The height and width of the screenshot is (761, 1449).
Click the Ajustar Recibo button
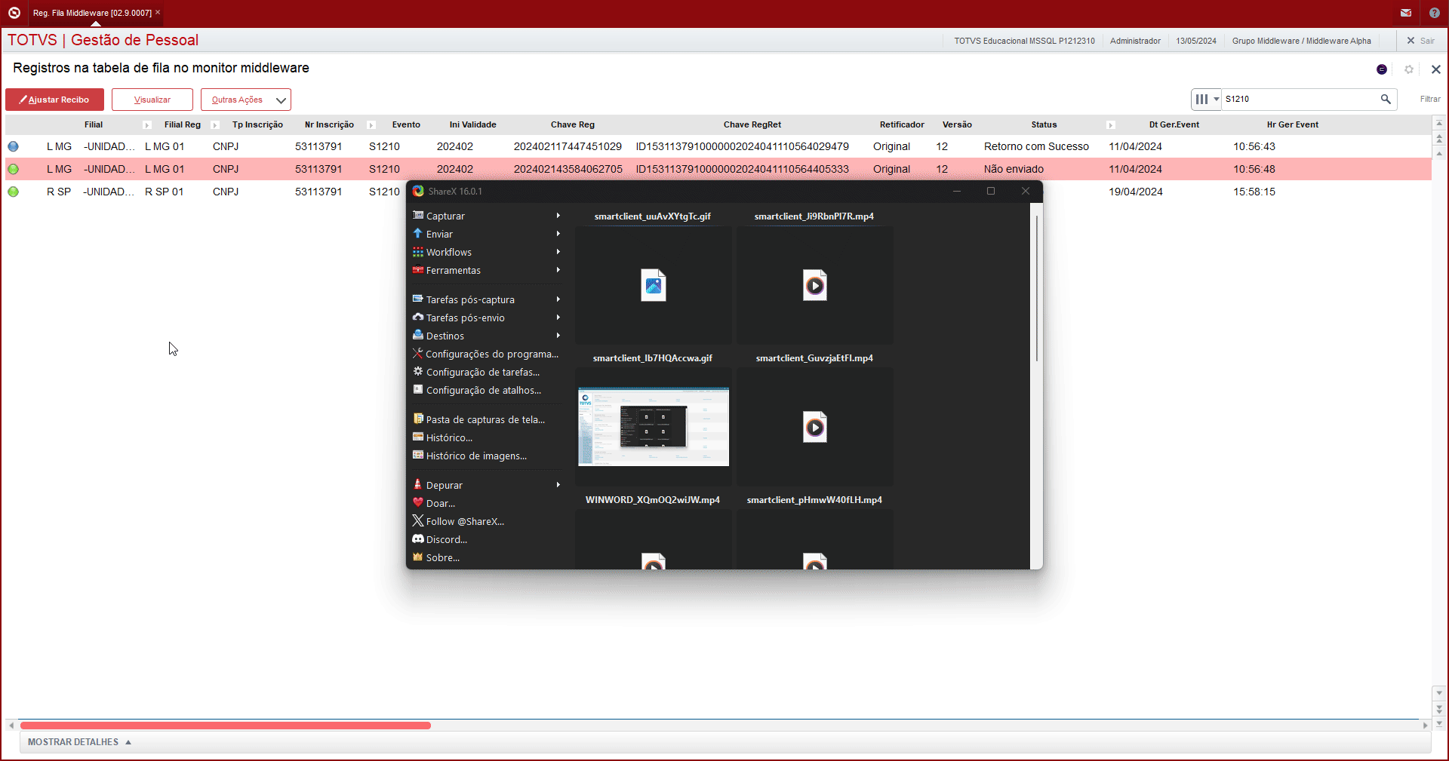(54, 100)
